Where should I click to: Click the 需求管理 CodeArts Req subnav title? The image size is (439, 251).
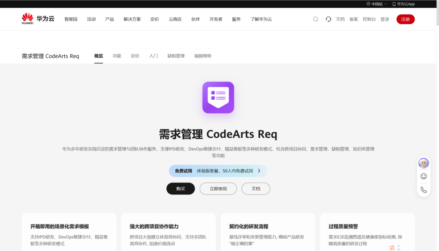pos(51,56)
